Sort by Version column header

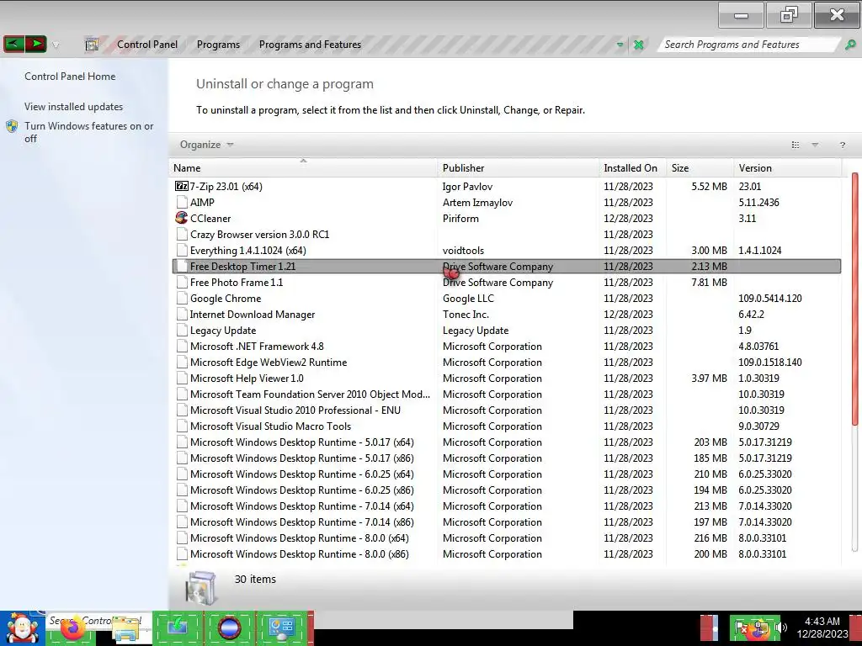pos(788,168)
